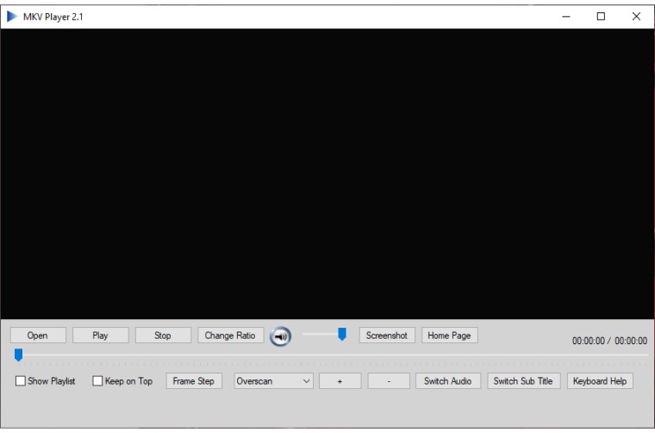This screenshot has width=655, height=433.
Task: Increase overscan with the + button
Action: coord(340,380)
